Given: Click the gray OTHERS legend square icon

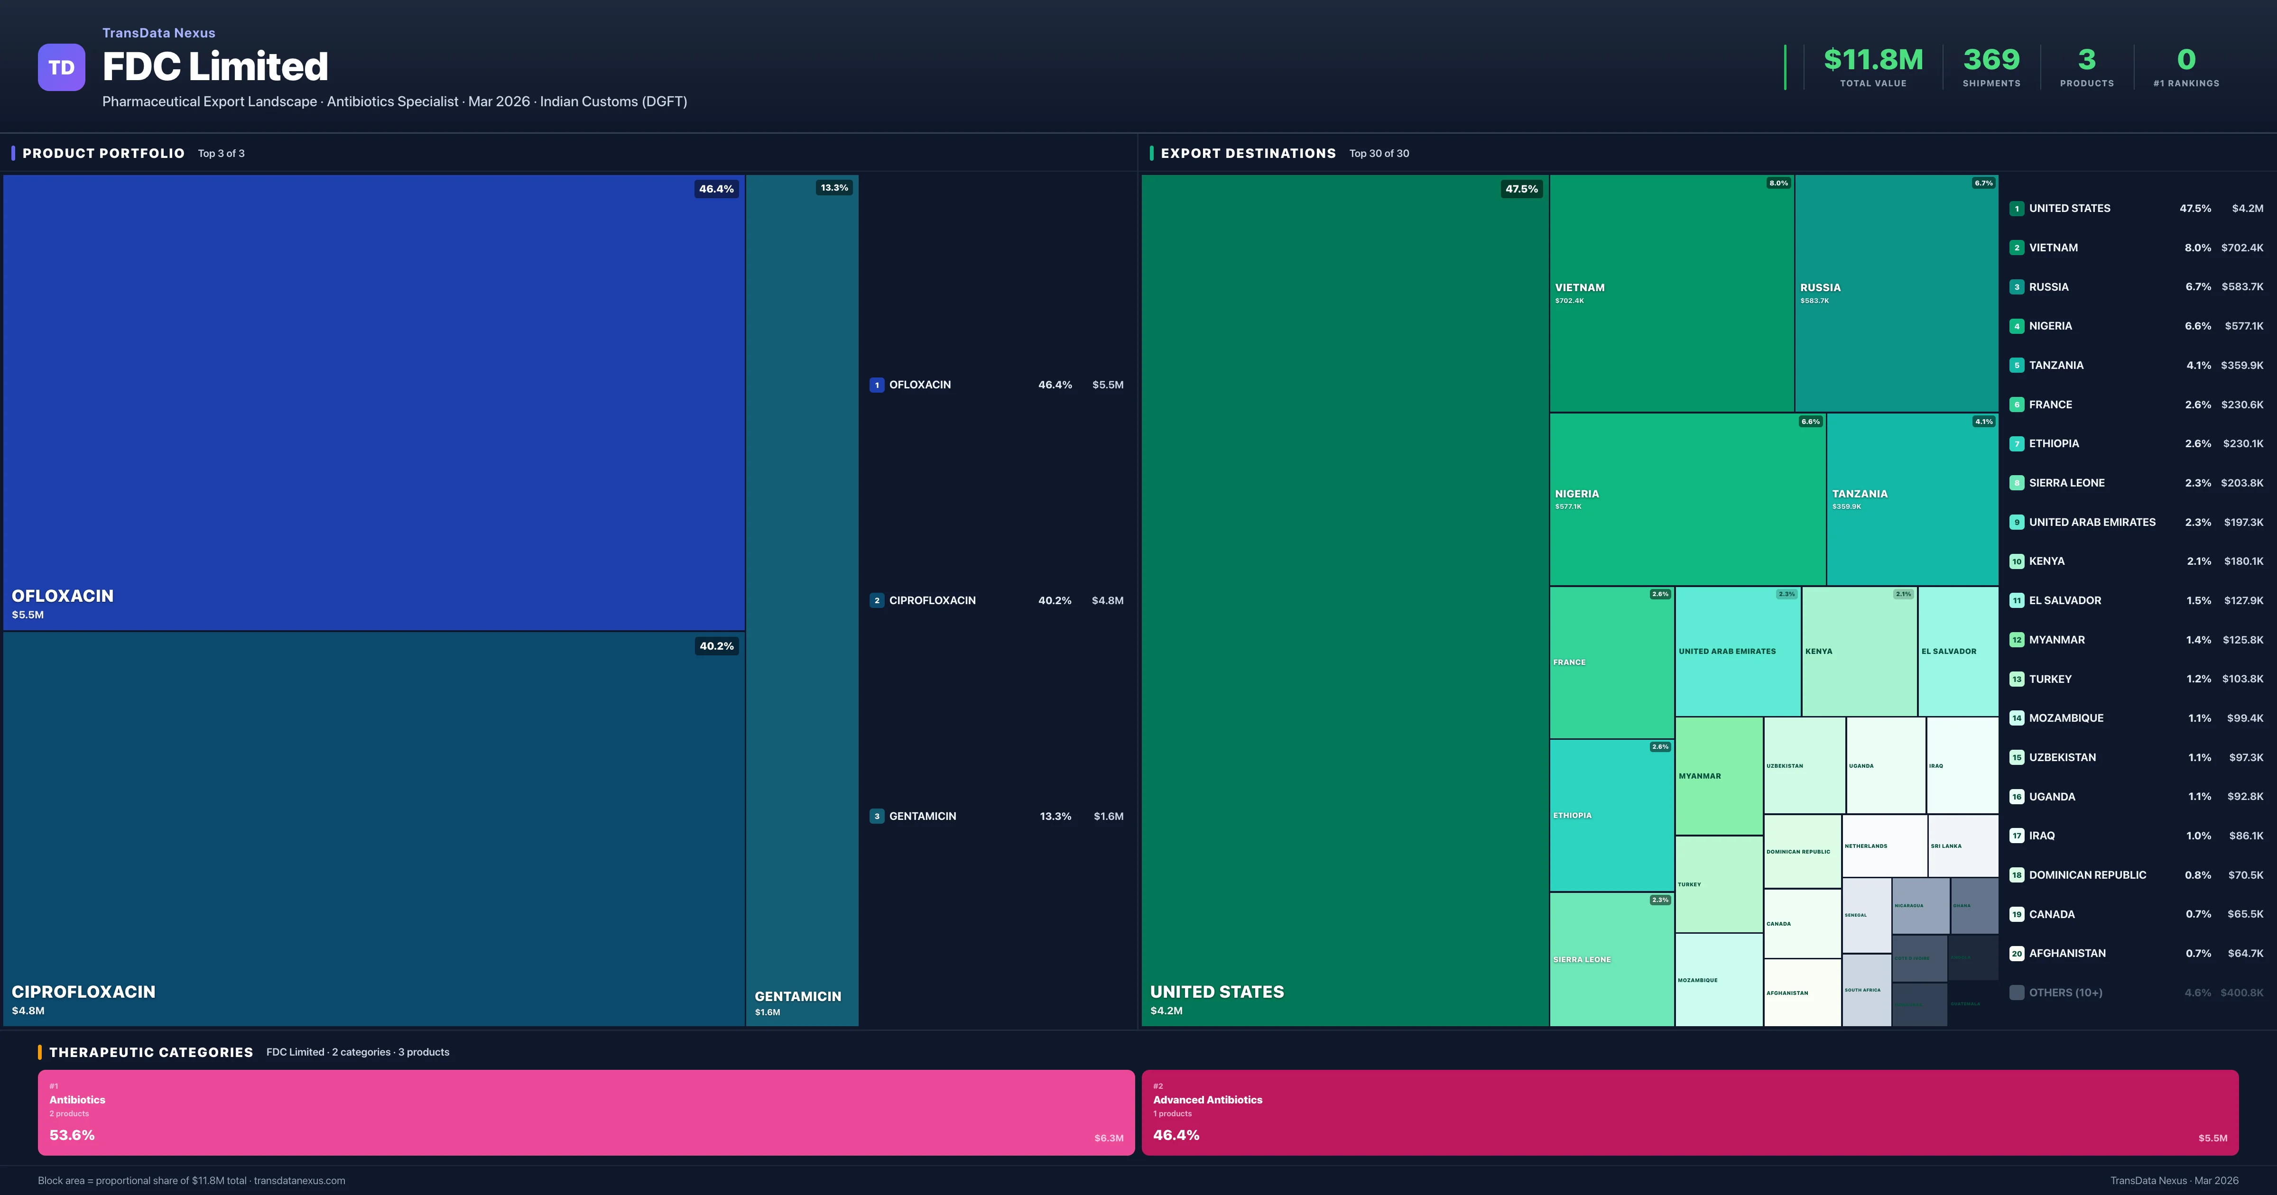Looking at the screenshot, I should point(2017,993).
